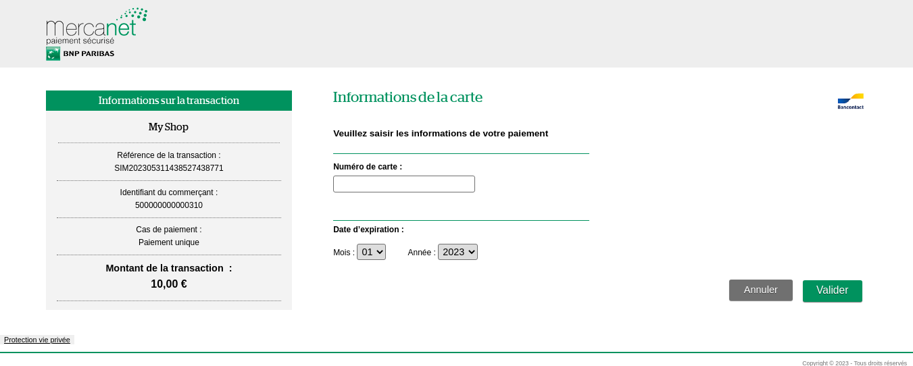Click the Informations de la carte heading
Image resolution: width=913 pixels, height=366 pixels.
(x=408, y=97)
